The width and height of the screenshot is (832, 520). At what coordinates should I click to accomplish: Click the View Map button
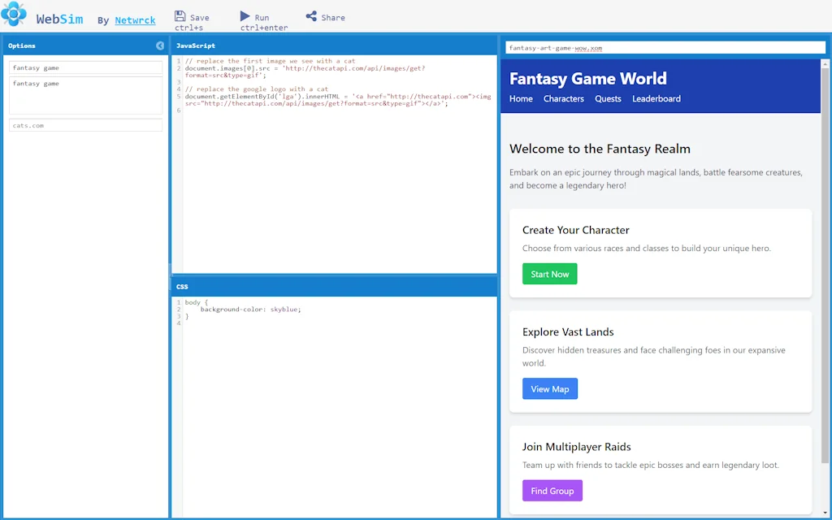tap(550, 388)
